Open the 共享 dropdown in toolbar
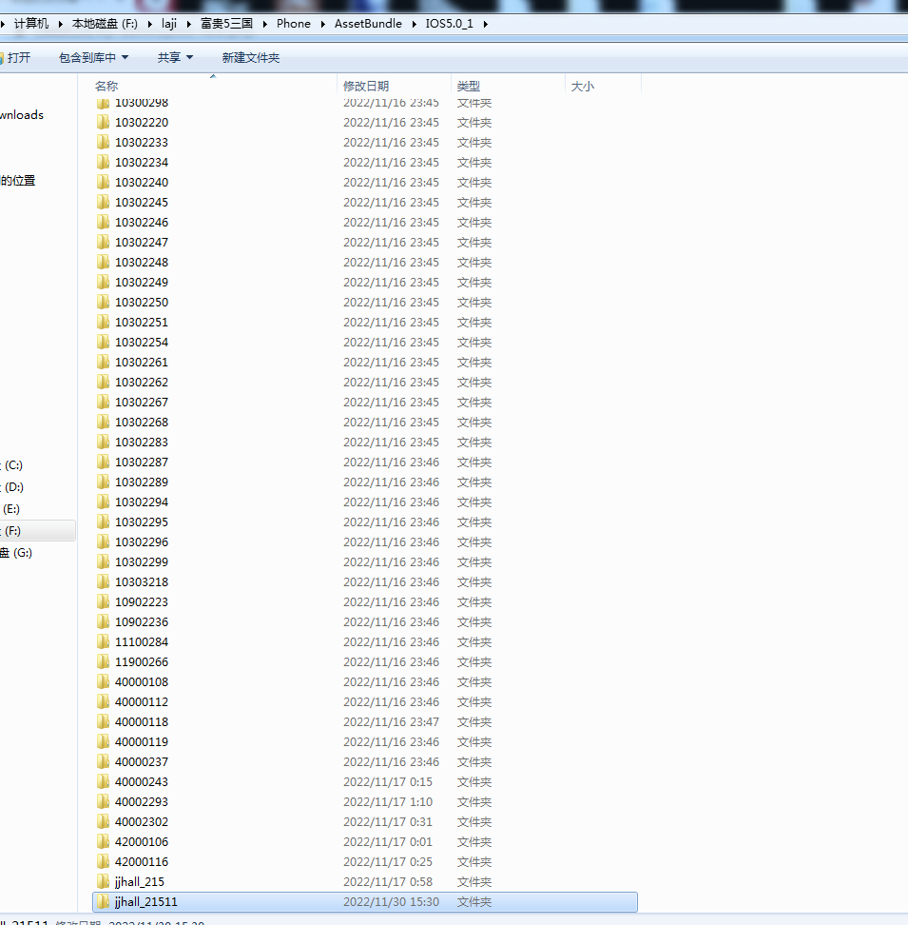The height and width of the screenshot is (925, 908). point(175,58)
